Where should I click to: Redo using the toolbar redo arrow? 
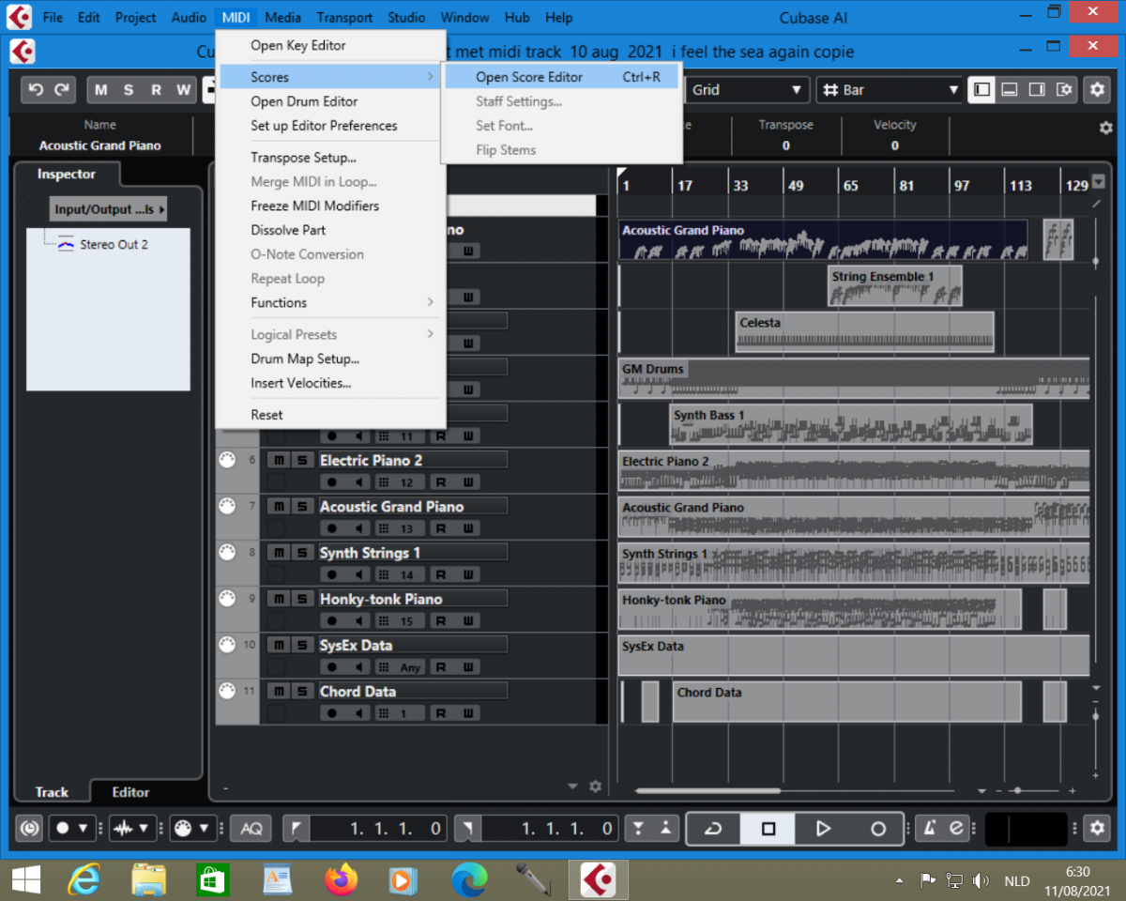pyautogui.click(x=62, y=90)
